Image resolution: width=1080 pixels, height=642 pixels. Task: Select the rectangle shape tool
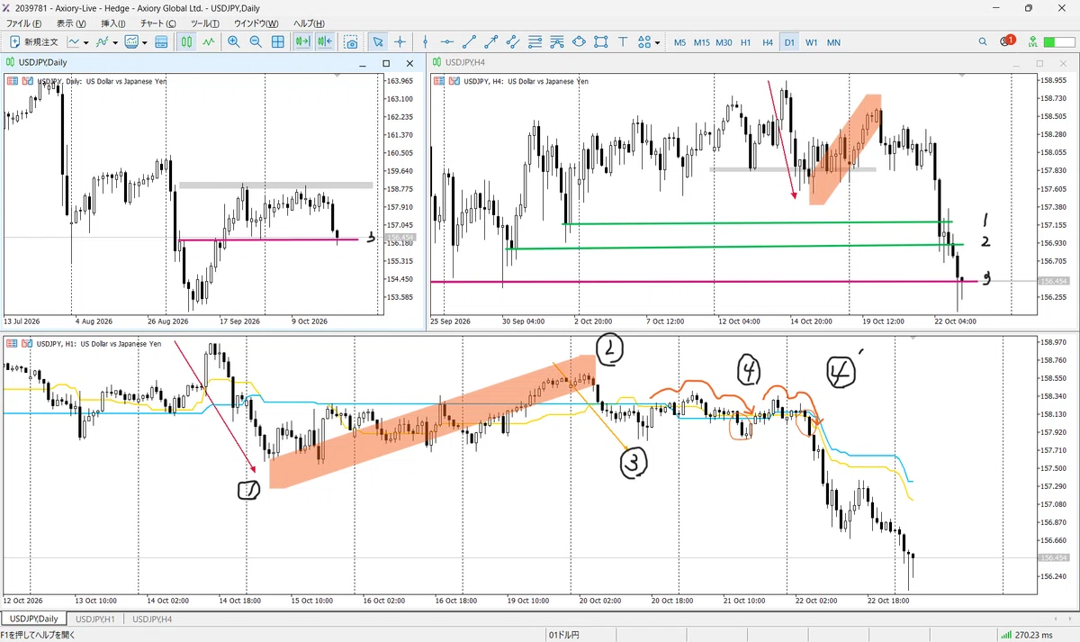pos(600,42)
